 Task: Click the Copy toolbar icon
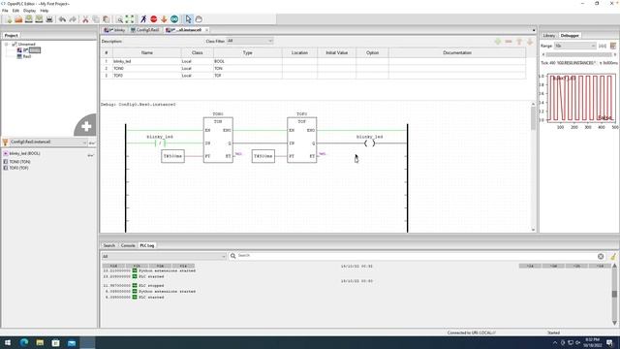(96, 19)
